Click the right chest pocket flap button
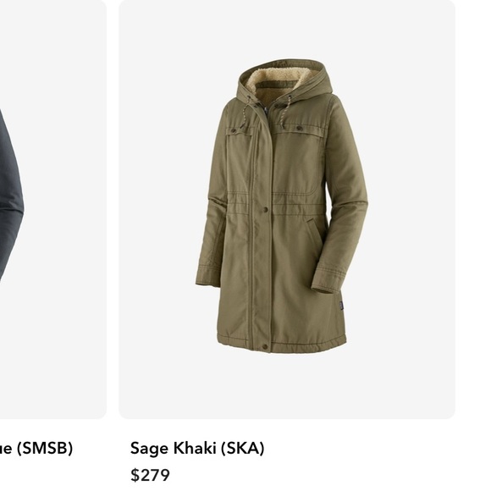 pyautogui.click(x=299, y=128)
